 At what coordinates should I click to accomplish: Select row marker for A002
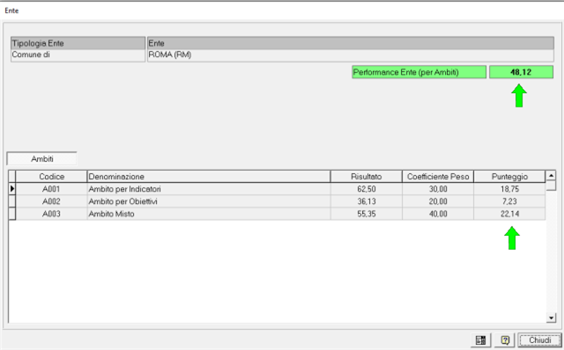click(x=12, y=201)
